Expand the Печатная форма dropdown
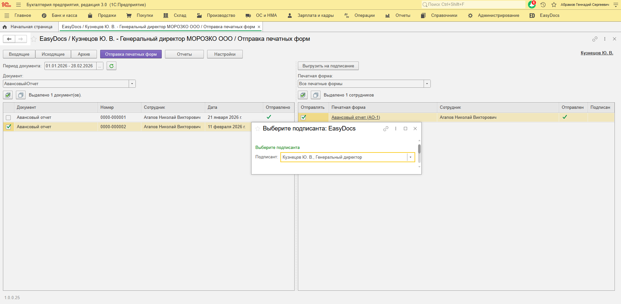The height and width of the screenshot is (304, 621). pyautogui.click(x=427, y=84)
